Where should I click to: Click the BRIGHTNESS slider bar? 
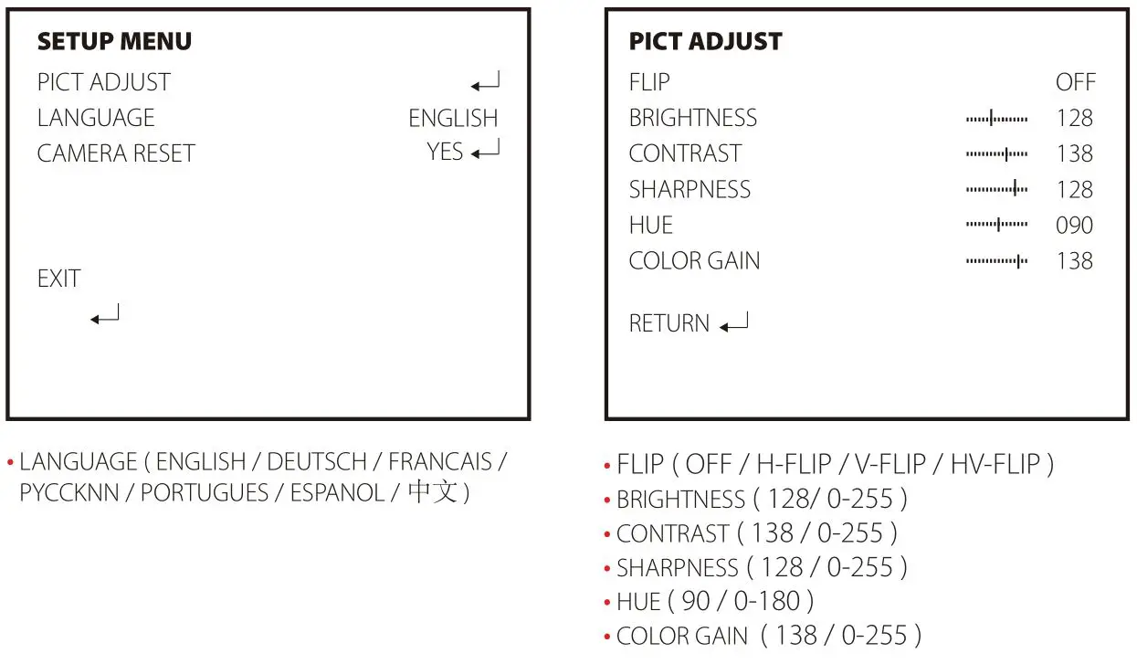996,119
